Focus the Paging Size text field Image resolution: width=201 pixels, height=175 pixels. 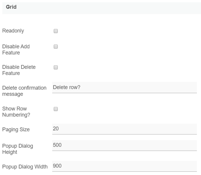(124, 129)
